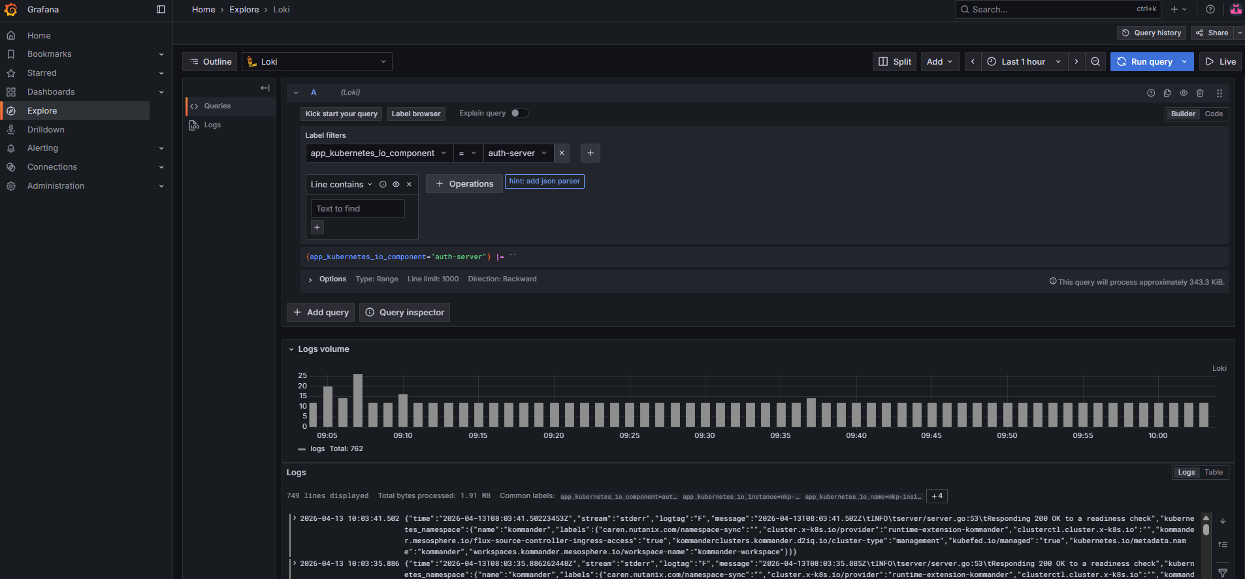Click the Outline button
Image resolution: width=1245 pixels, height=579 pixels.
point(210,61)
